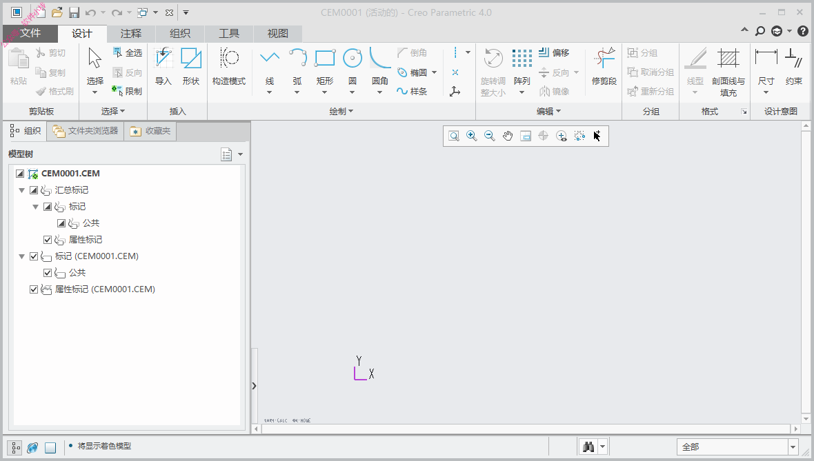The image size is (814, 461).
Task: Switch to the 组织 ribbon tab
Action: [179, 34]
